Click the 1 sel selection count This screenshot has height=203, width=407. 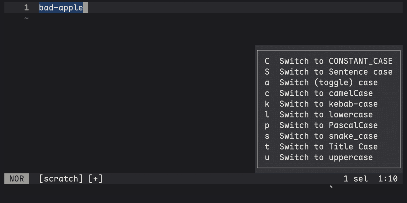click(x=355, y=179)
